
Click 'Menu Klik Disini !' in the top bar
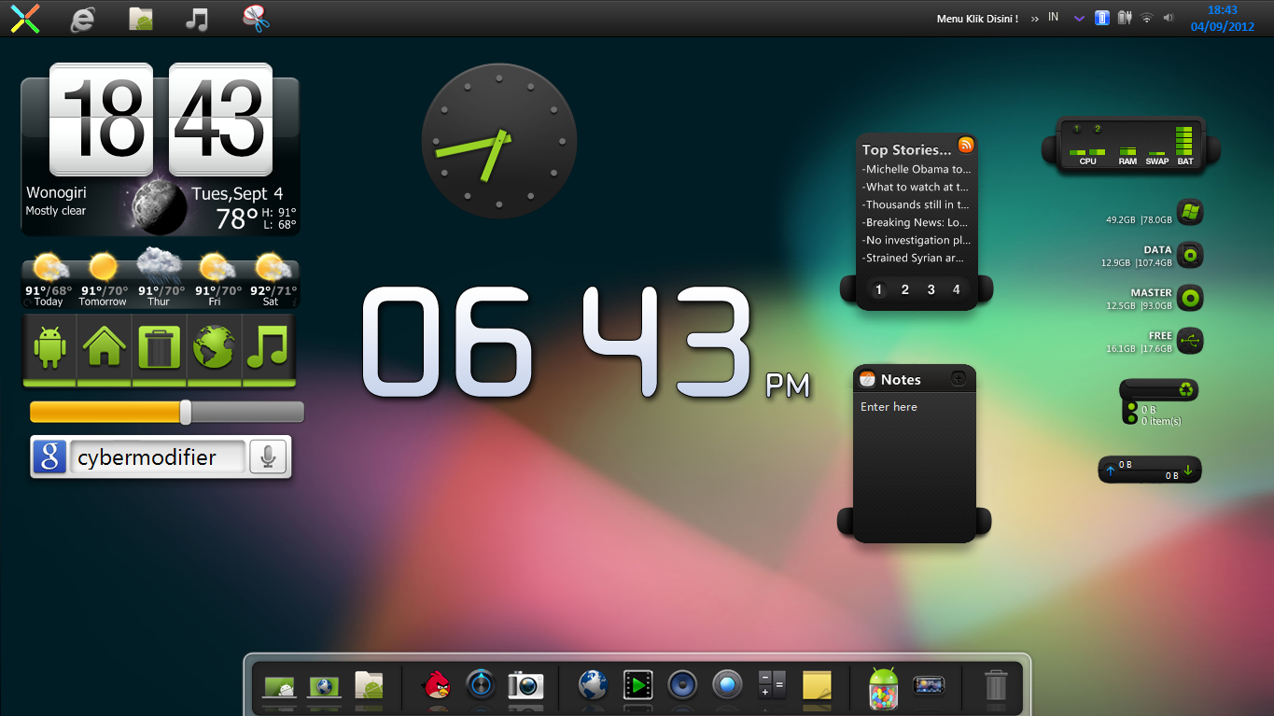pos(977,19)
